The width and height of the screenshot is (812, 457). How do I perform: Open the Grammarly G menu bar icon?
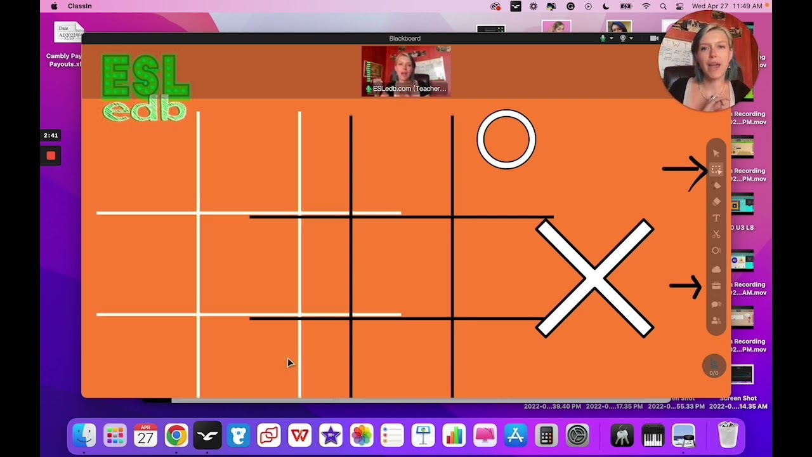pyautogui.click(x=570, y=6)
